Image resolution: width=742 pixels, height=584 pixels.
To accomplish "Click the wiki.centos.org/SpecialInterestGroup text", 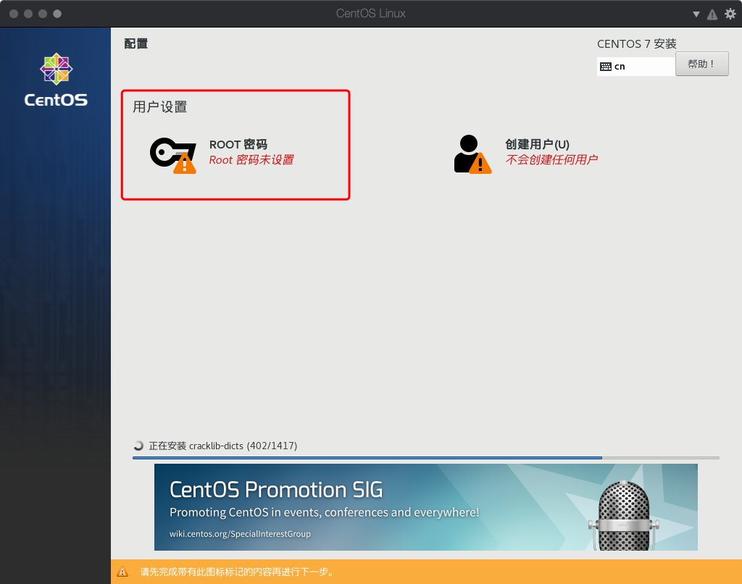I will pos(241,534).
